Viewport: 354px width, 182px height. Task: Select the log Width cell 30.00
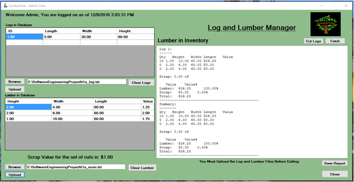tap(98, 37)
